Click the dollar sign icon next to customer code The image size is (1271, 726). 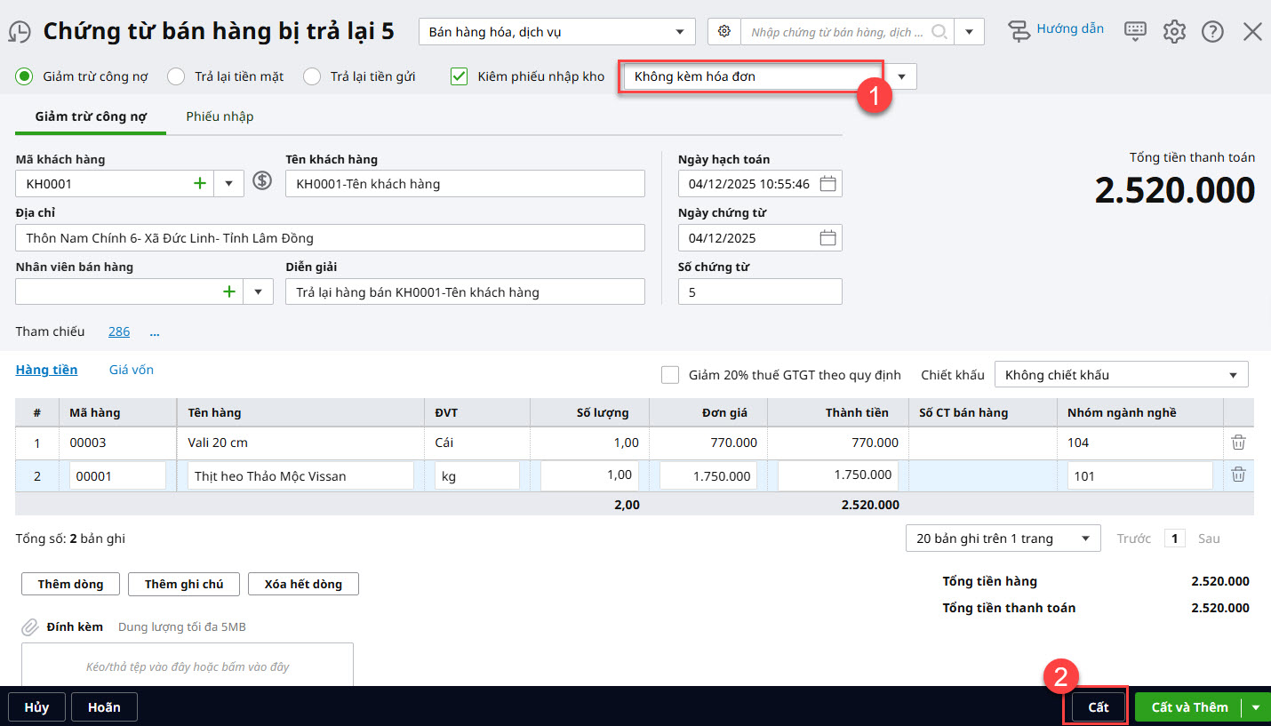[261, 181]
